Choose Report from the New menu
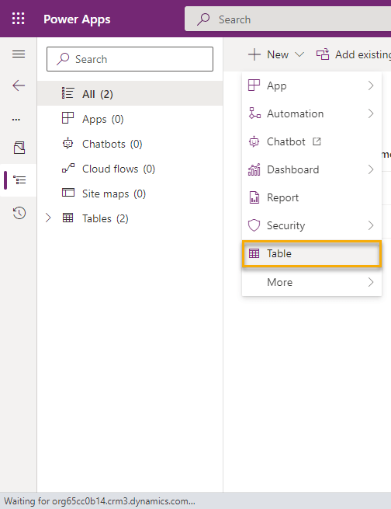This screenshot has height=509, width=391. click(x=312, y=197)
